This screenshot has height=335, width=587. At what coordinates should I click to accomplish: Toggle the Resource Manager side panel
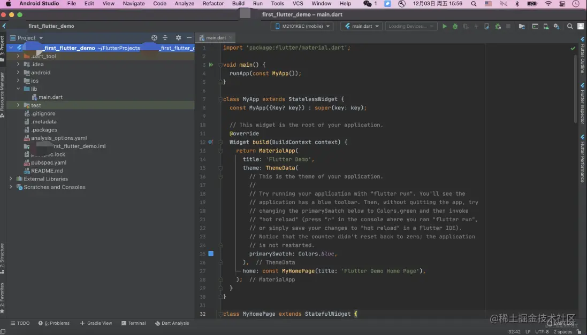3,91
